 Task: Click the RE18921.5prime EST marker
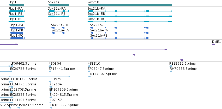pos(170,66)
